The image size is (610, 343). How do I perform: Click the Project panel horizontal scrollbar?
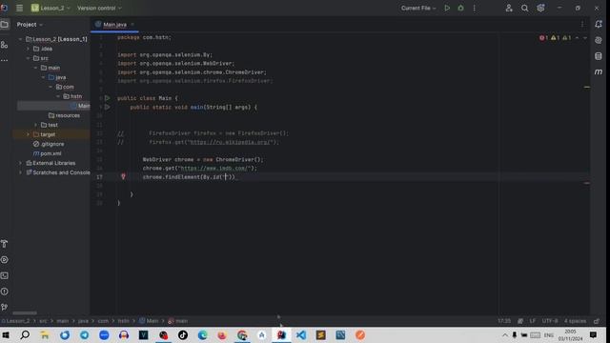coord(25,313)
